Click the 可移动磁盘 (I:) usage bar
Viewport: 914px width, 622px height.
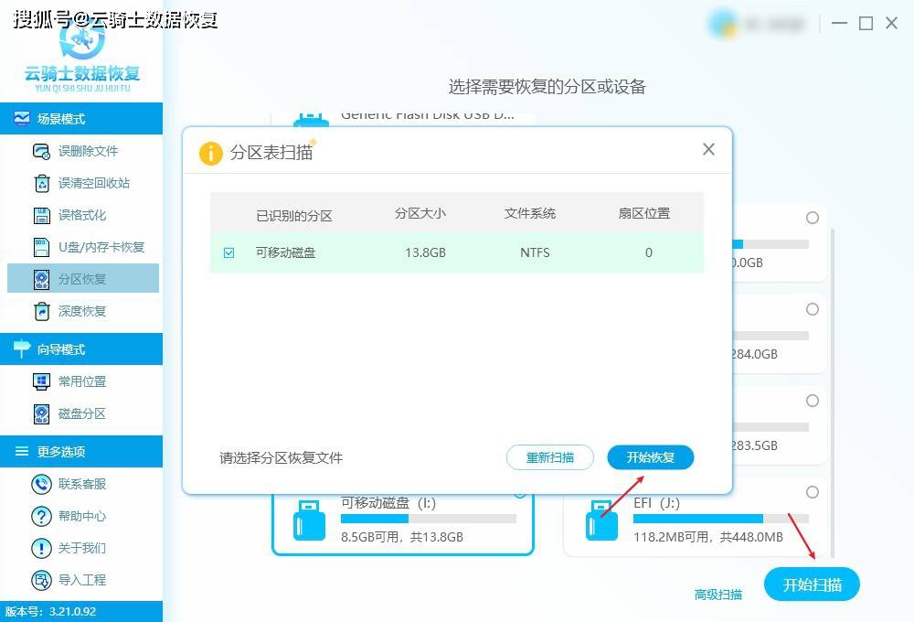pyautogui.click(x=429, y=519)
